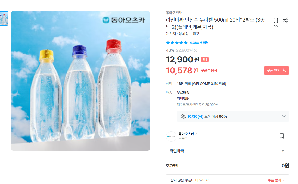
Task: Open the 4,386개 리뷰 link
Action: (199, 43)
